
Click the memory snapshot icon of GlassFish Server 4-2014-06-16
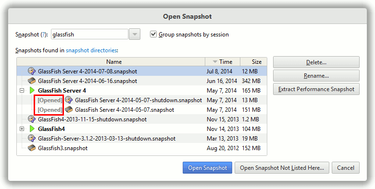[32, 81]
